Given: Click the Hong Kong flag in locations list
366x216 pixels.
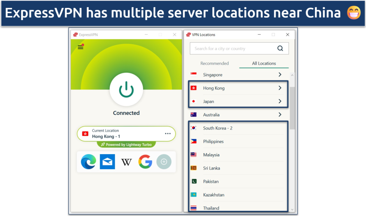Looking at the screenshot, I should (x=193, y=88).
